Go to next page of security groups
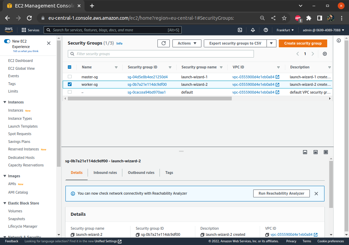 313,54
